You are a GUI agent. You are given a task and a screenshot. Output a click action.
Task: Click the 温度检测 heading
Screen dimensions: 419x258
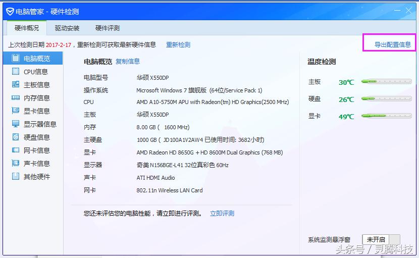(x=322, y=62)
